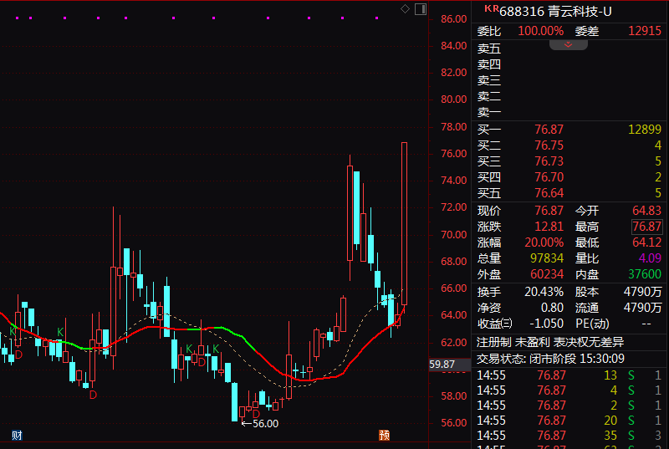Click the 56.00 low price annotation
Viewport: 669px width, 449px height.
point(260,423)
